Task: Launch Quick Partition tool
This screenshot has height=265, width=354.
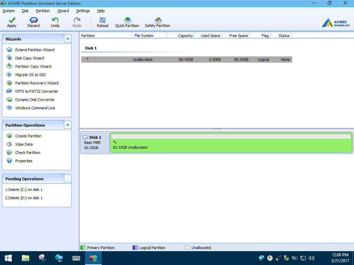Action: [127, 22]
